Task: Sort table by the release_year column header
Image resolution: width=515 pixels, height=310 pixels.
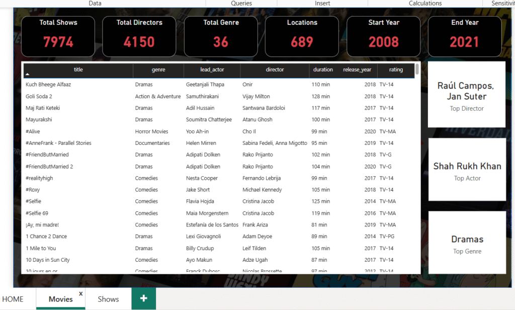Action: coord(357,70)
